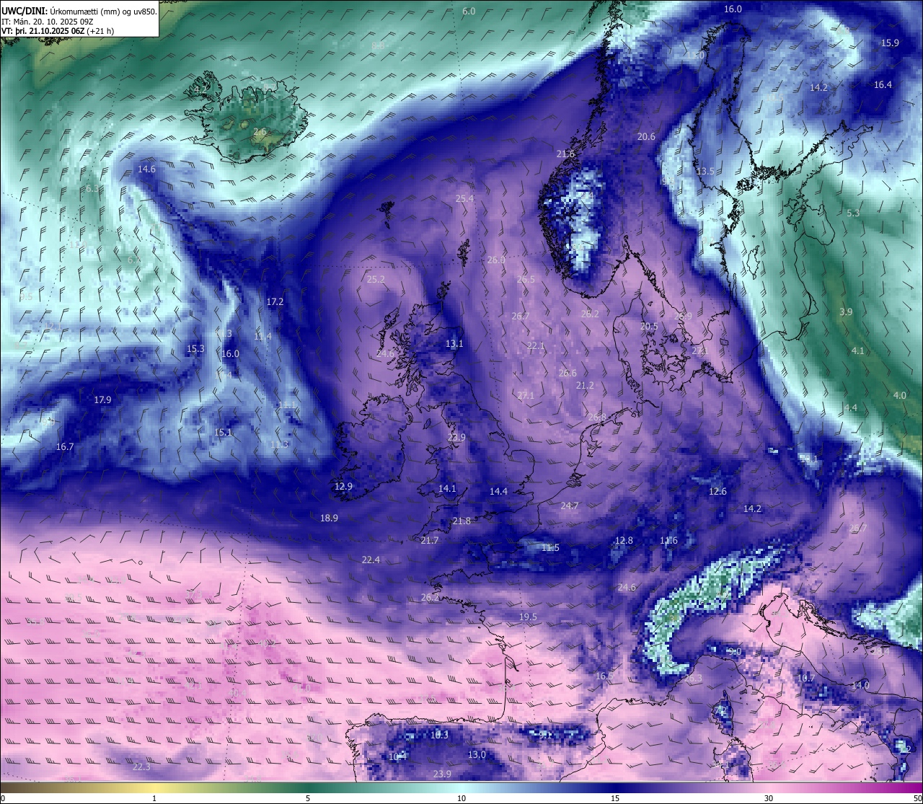Click the map value '22.1'
923x804 pixels.
[536, 347]
